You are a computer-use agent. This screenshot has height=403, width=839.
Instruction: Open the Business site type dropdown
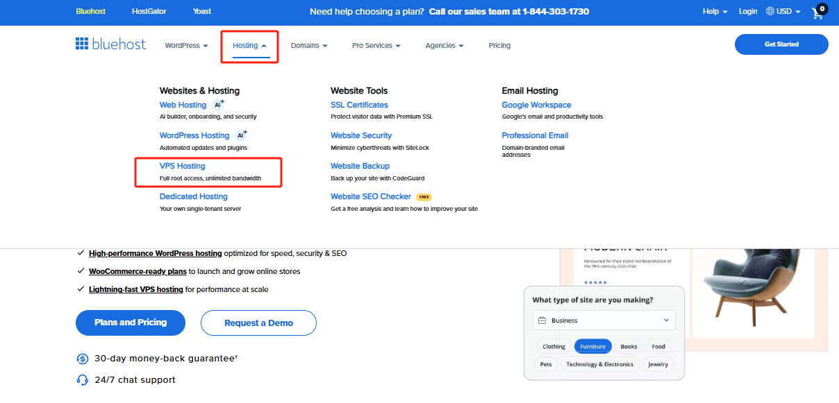604,320
